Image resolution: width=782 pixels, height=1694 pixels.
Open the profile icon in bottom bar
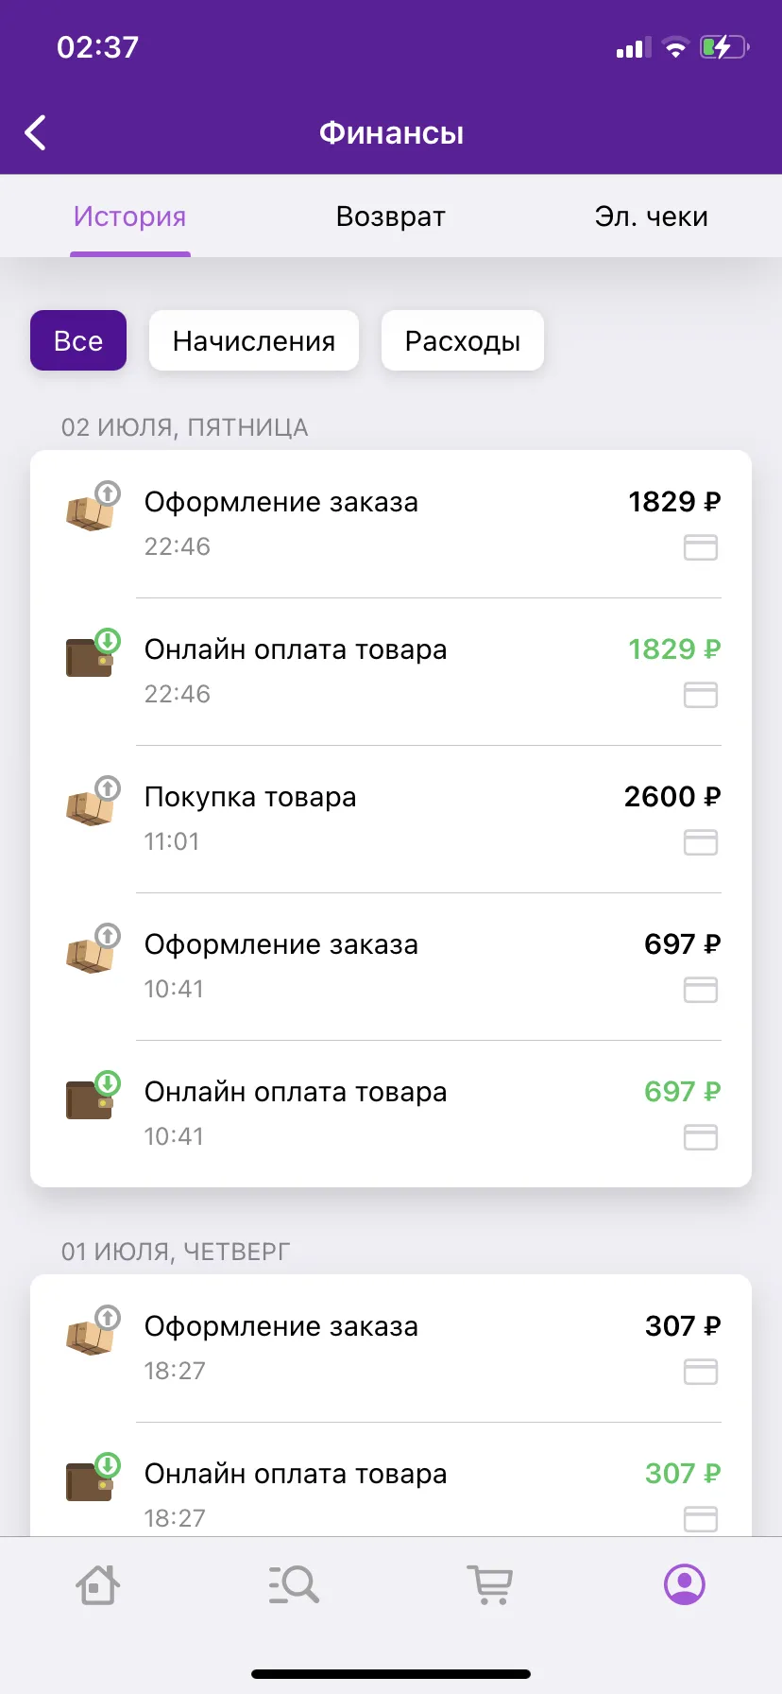click(685, 1584)
